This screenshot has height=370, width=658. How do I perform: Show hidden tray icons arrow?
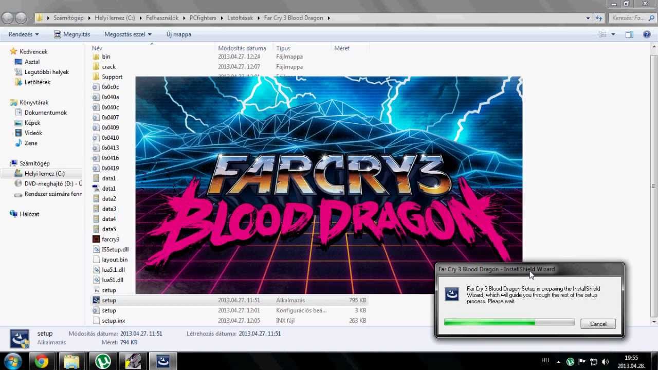pos(559,362)
